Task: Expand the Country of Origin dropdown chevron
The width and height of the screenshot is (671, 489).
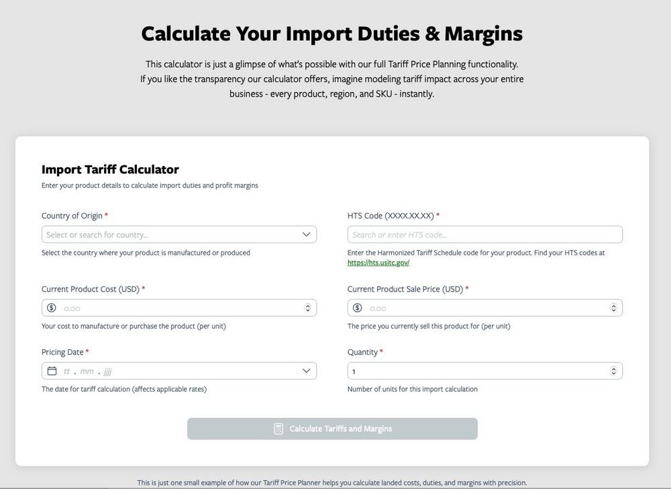Action: coord(307,234)
